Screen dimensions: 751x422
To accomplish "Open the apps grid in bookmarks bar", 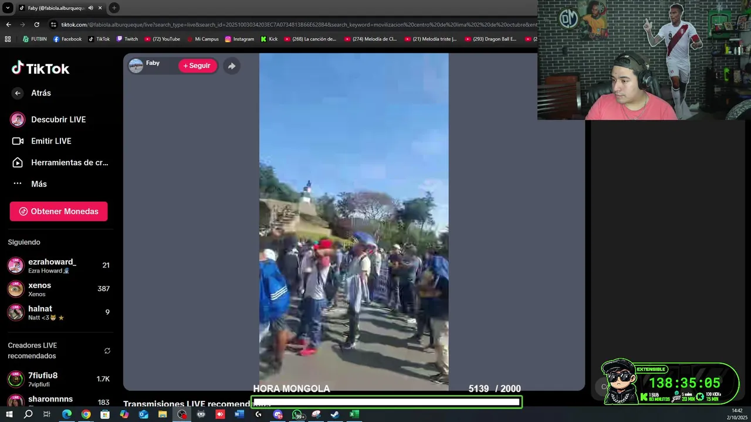I will point(8,39).
